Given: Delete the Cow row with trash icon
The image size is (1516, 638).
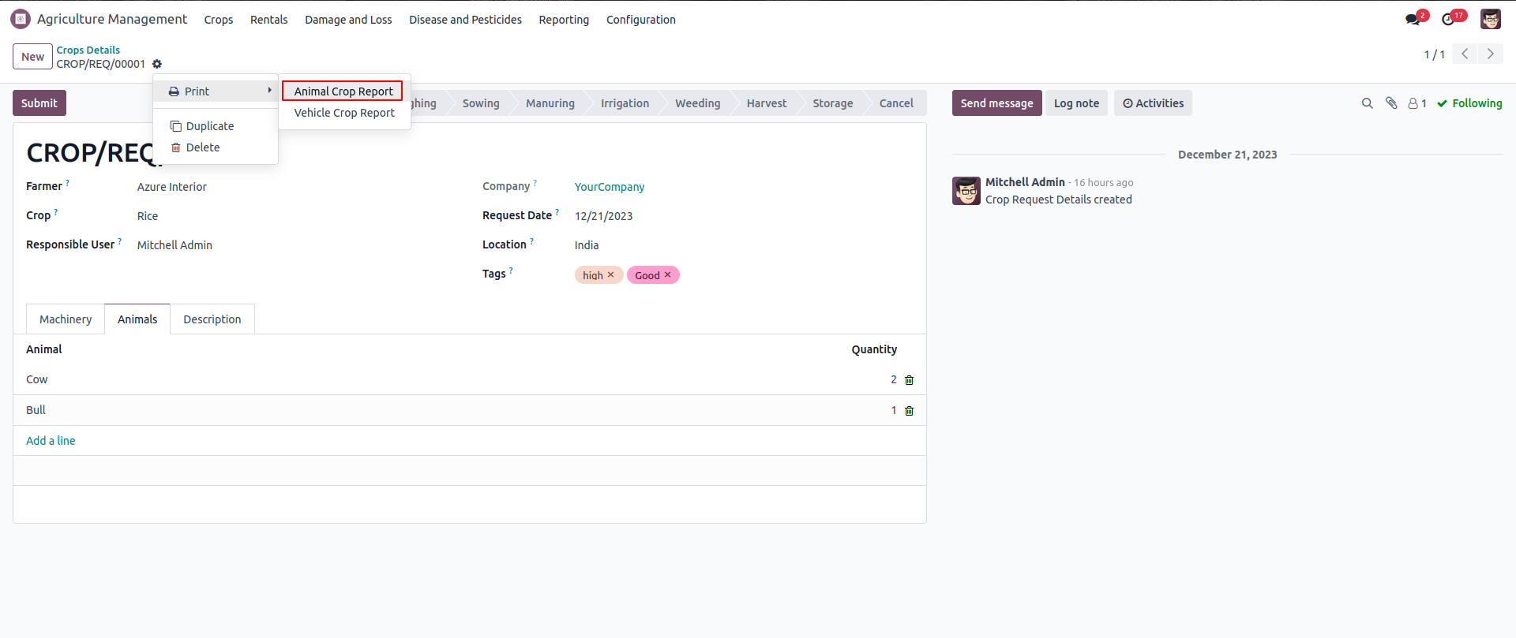Looking at the screenshot, I should point(909,380).
